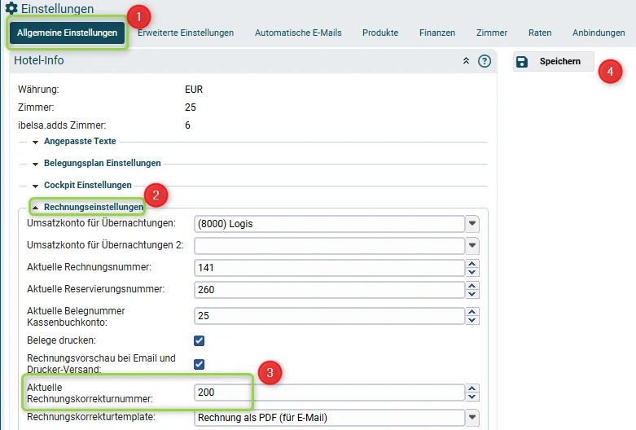The image size is (636, 430).
Task: Click the Einstellungen gear icon
Action: pyautogui.click(x=11, y=7)
